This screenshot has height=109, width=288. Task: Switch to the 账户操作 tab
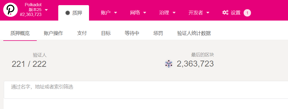[53, 34]
